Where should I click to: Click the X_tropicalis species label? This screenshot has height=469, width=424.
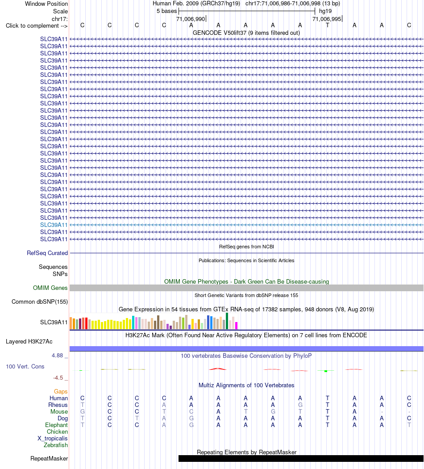point(53,439)
